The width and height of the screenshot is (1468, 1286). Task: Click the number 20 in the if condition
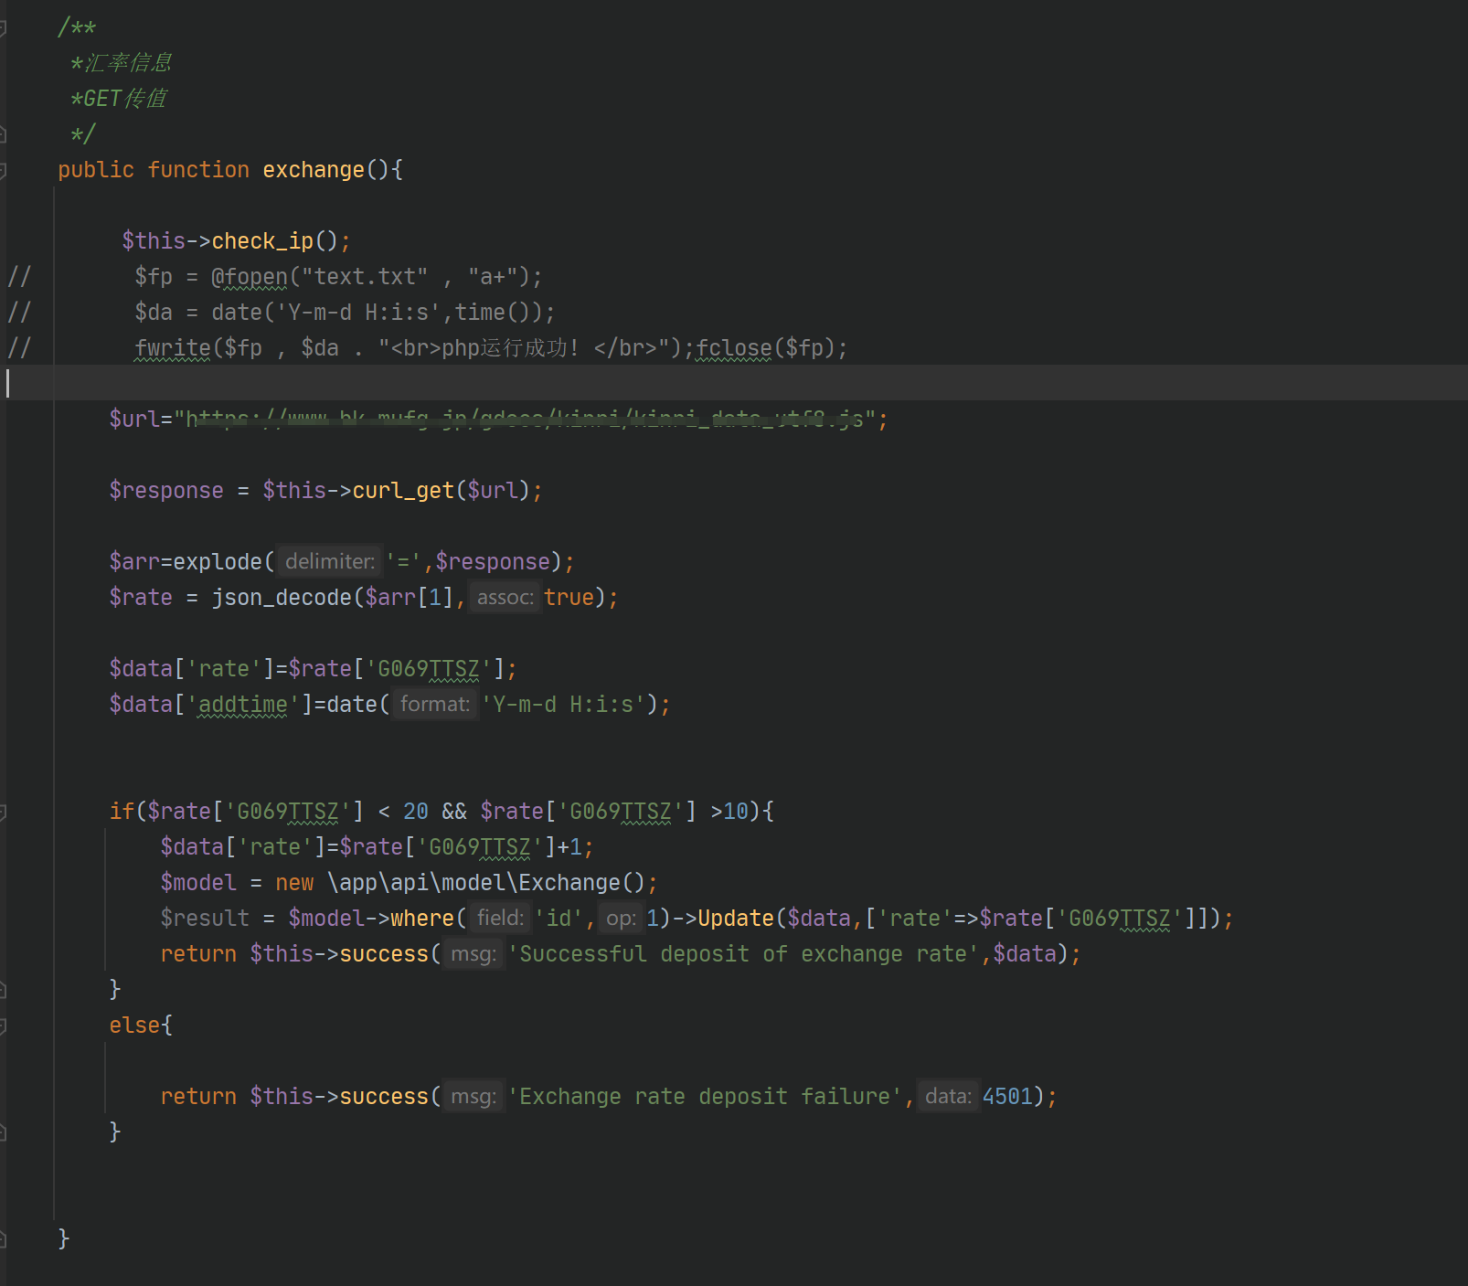click(x=416, y=811)
